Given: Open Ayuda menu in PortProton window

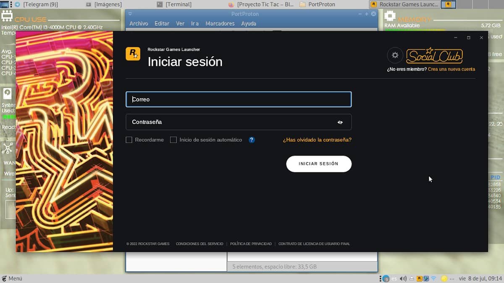Looking at the screenshot, I should click(249, 23).
